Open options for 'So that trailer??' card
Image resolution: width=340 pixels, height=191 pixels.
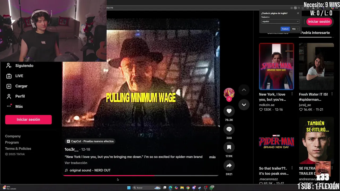point(292,168)
